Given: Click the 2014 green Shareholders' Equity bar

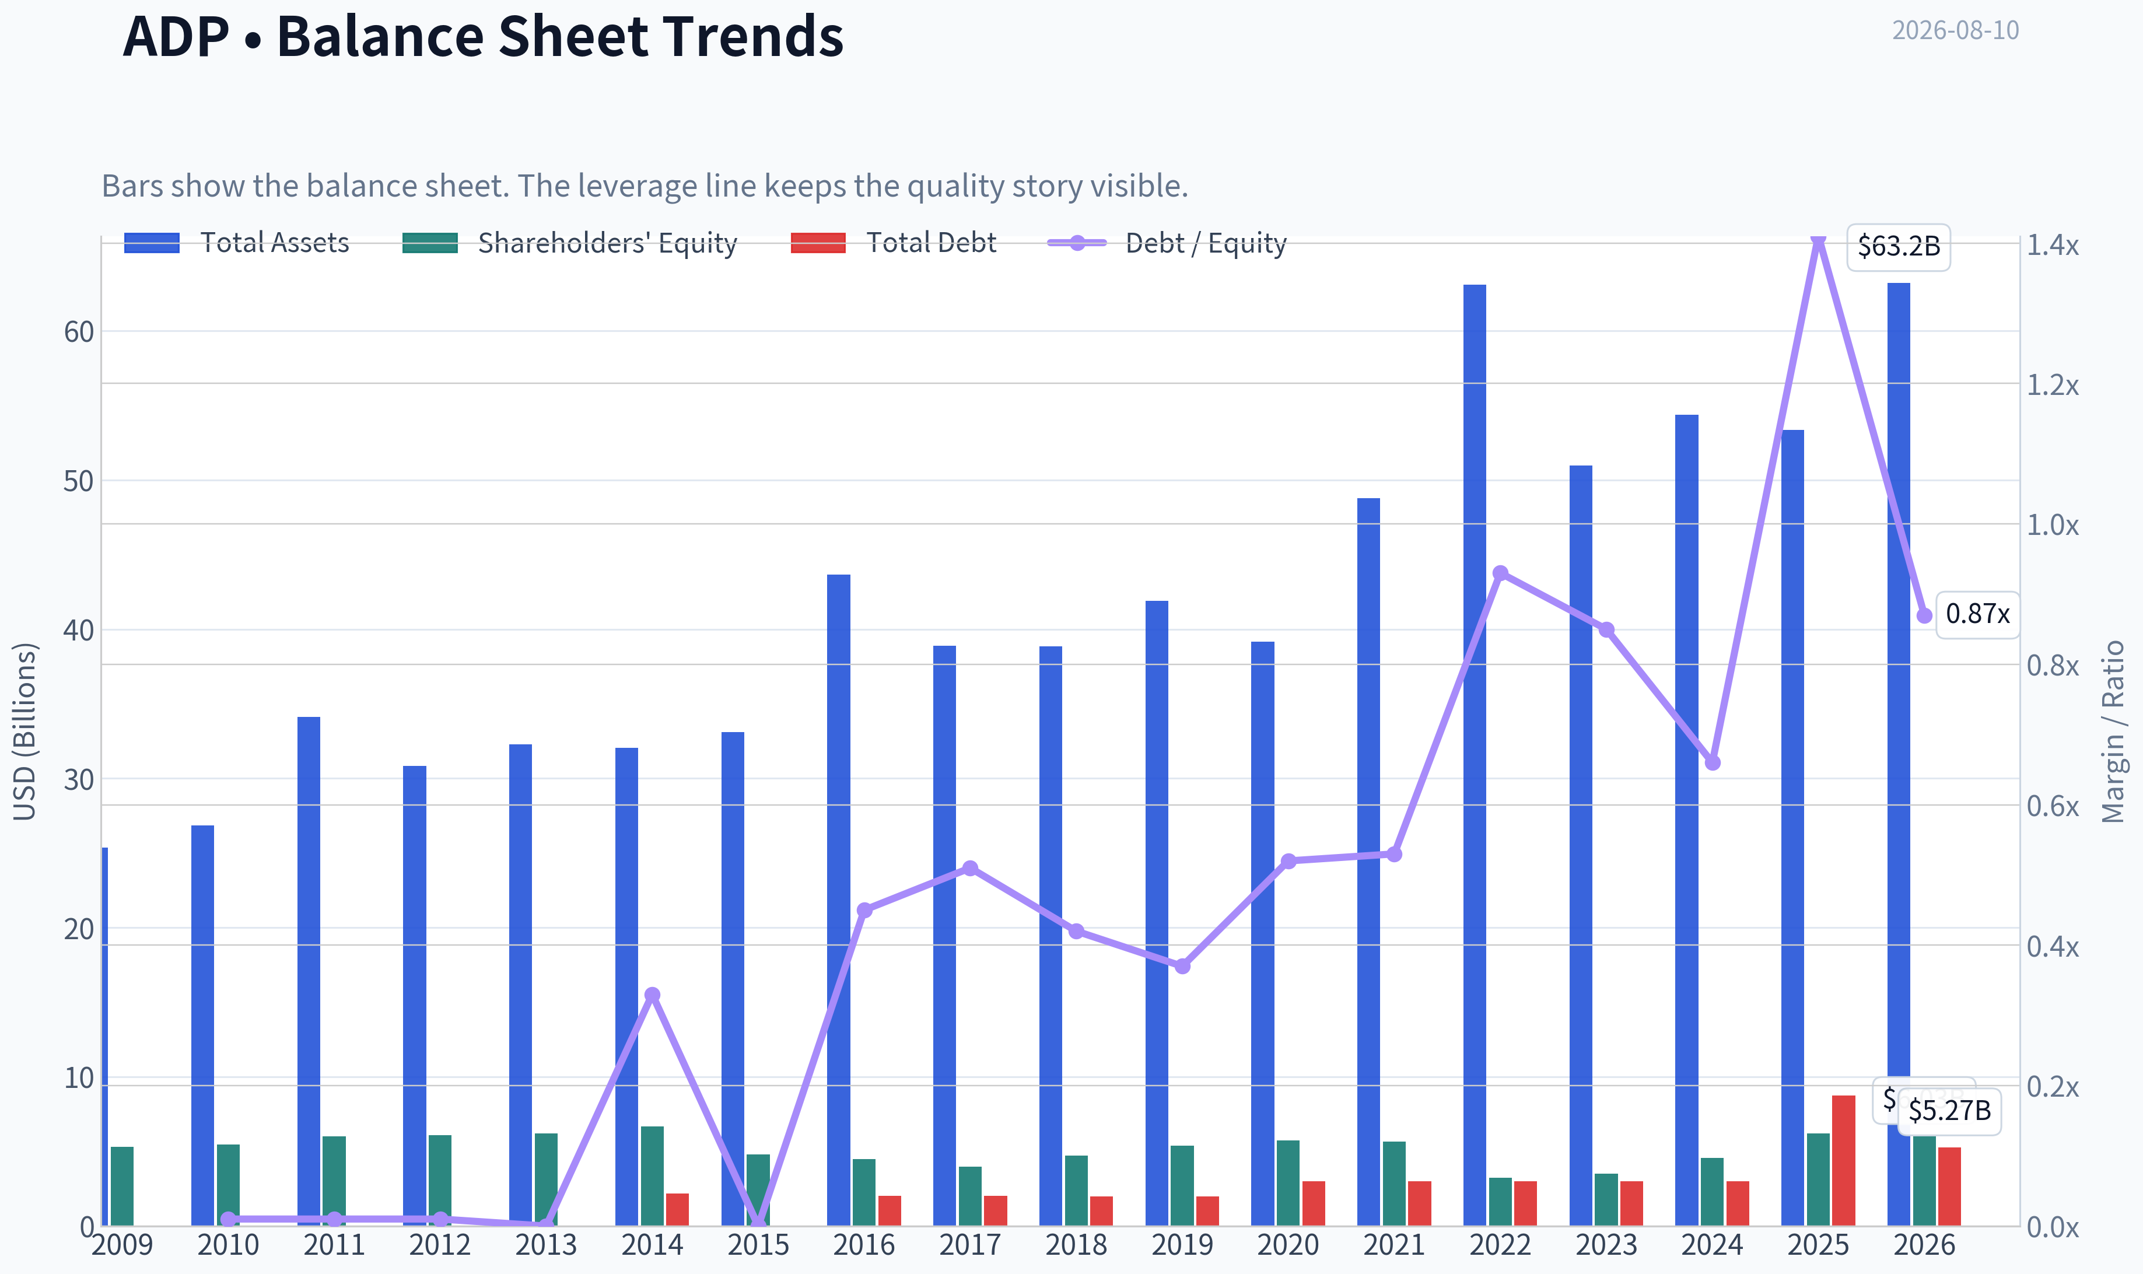Looking at the screenshot, I should [x=652, y=1176].
